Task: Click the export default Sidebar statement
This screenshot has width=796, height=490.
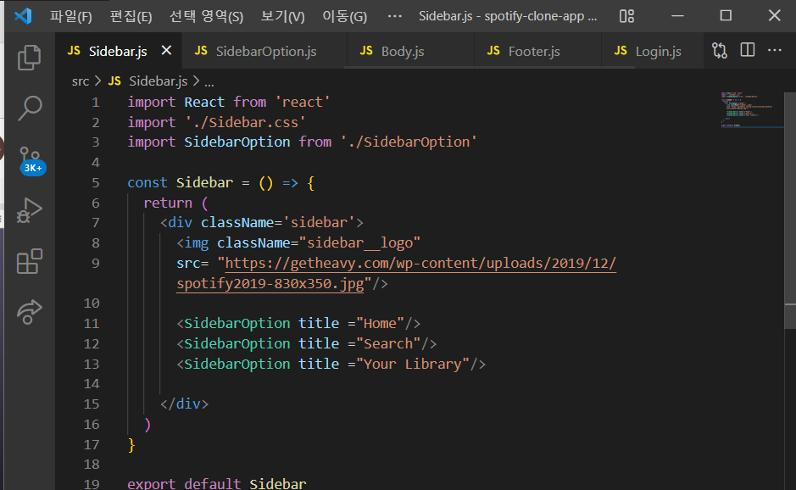Action: coord(217,483)
